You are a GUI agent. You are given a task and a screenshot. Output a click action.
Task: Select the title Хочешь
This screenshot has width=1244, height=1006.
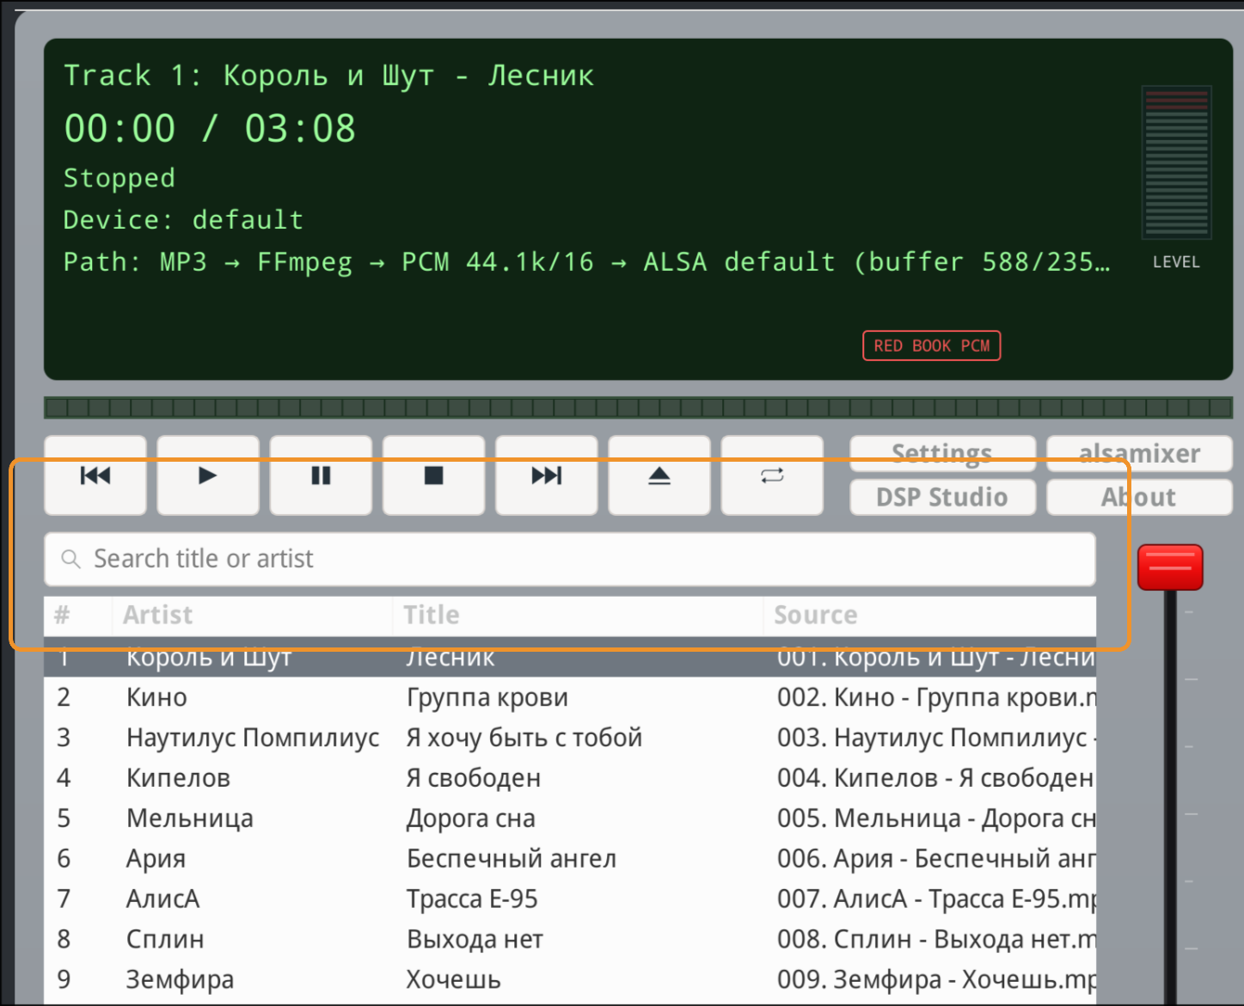coord(453,980)
